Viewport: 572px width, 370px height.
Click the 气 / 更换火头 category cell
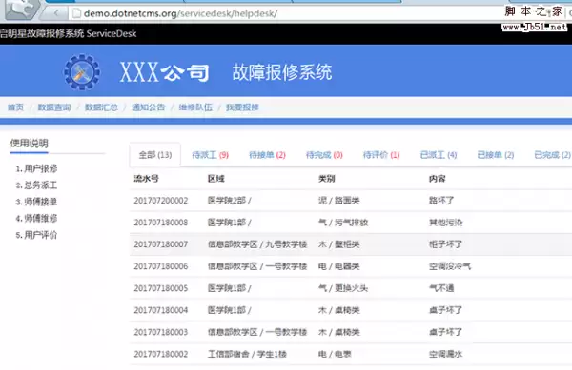[x=343, y=288]
